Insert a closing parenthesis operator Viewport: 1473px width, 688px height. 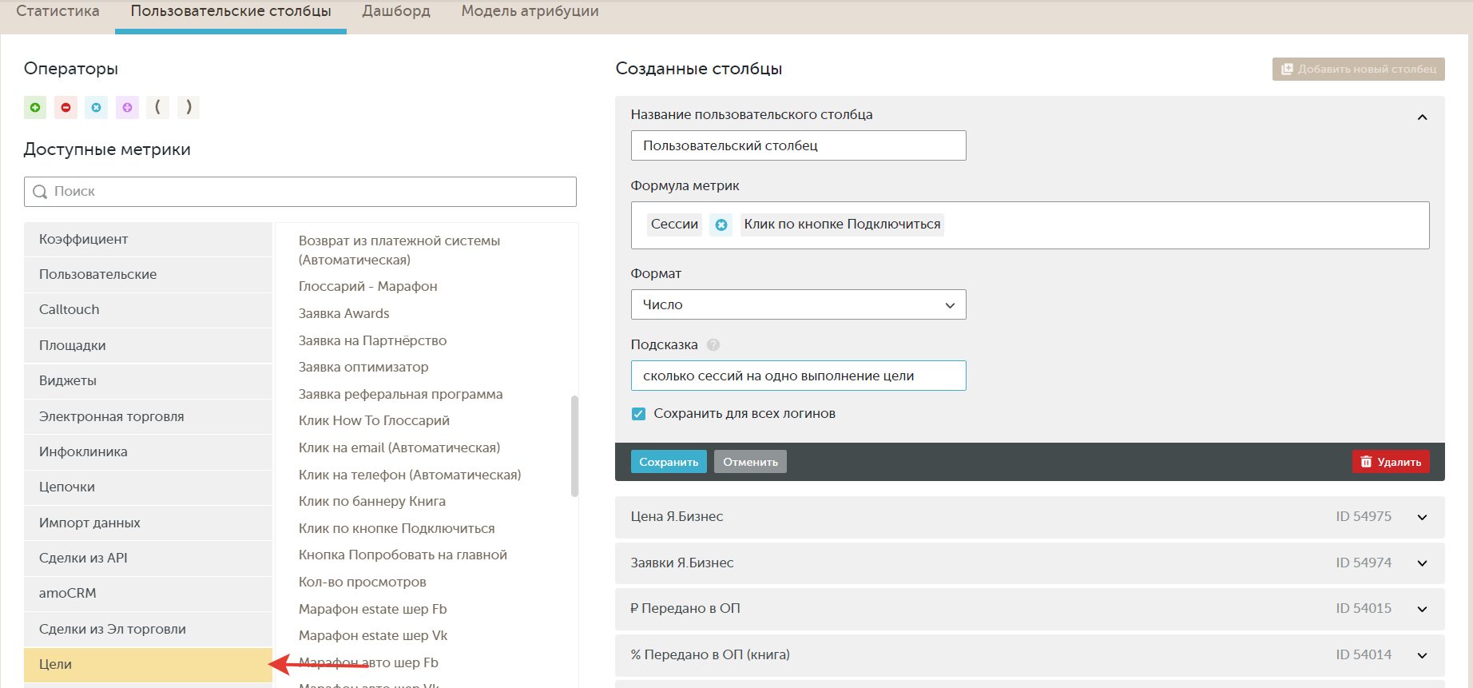coord(189,107)
